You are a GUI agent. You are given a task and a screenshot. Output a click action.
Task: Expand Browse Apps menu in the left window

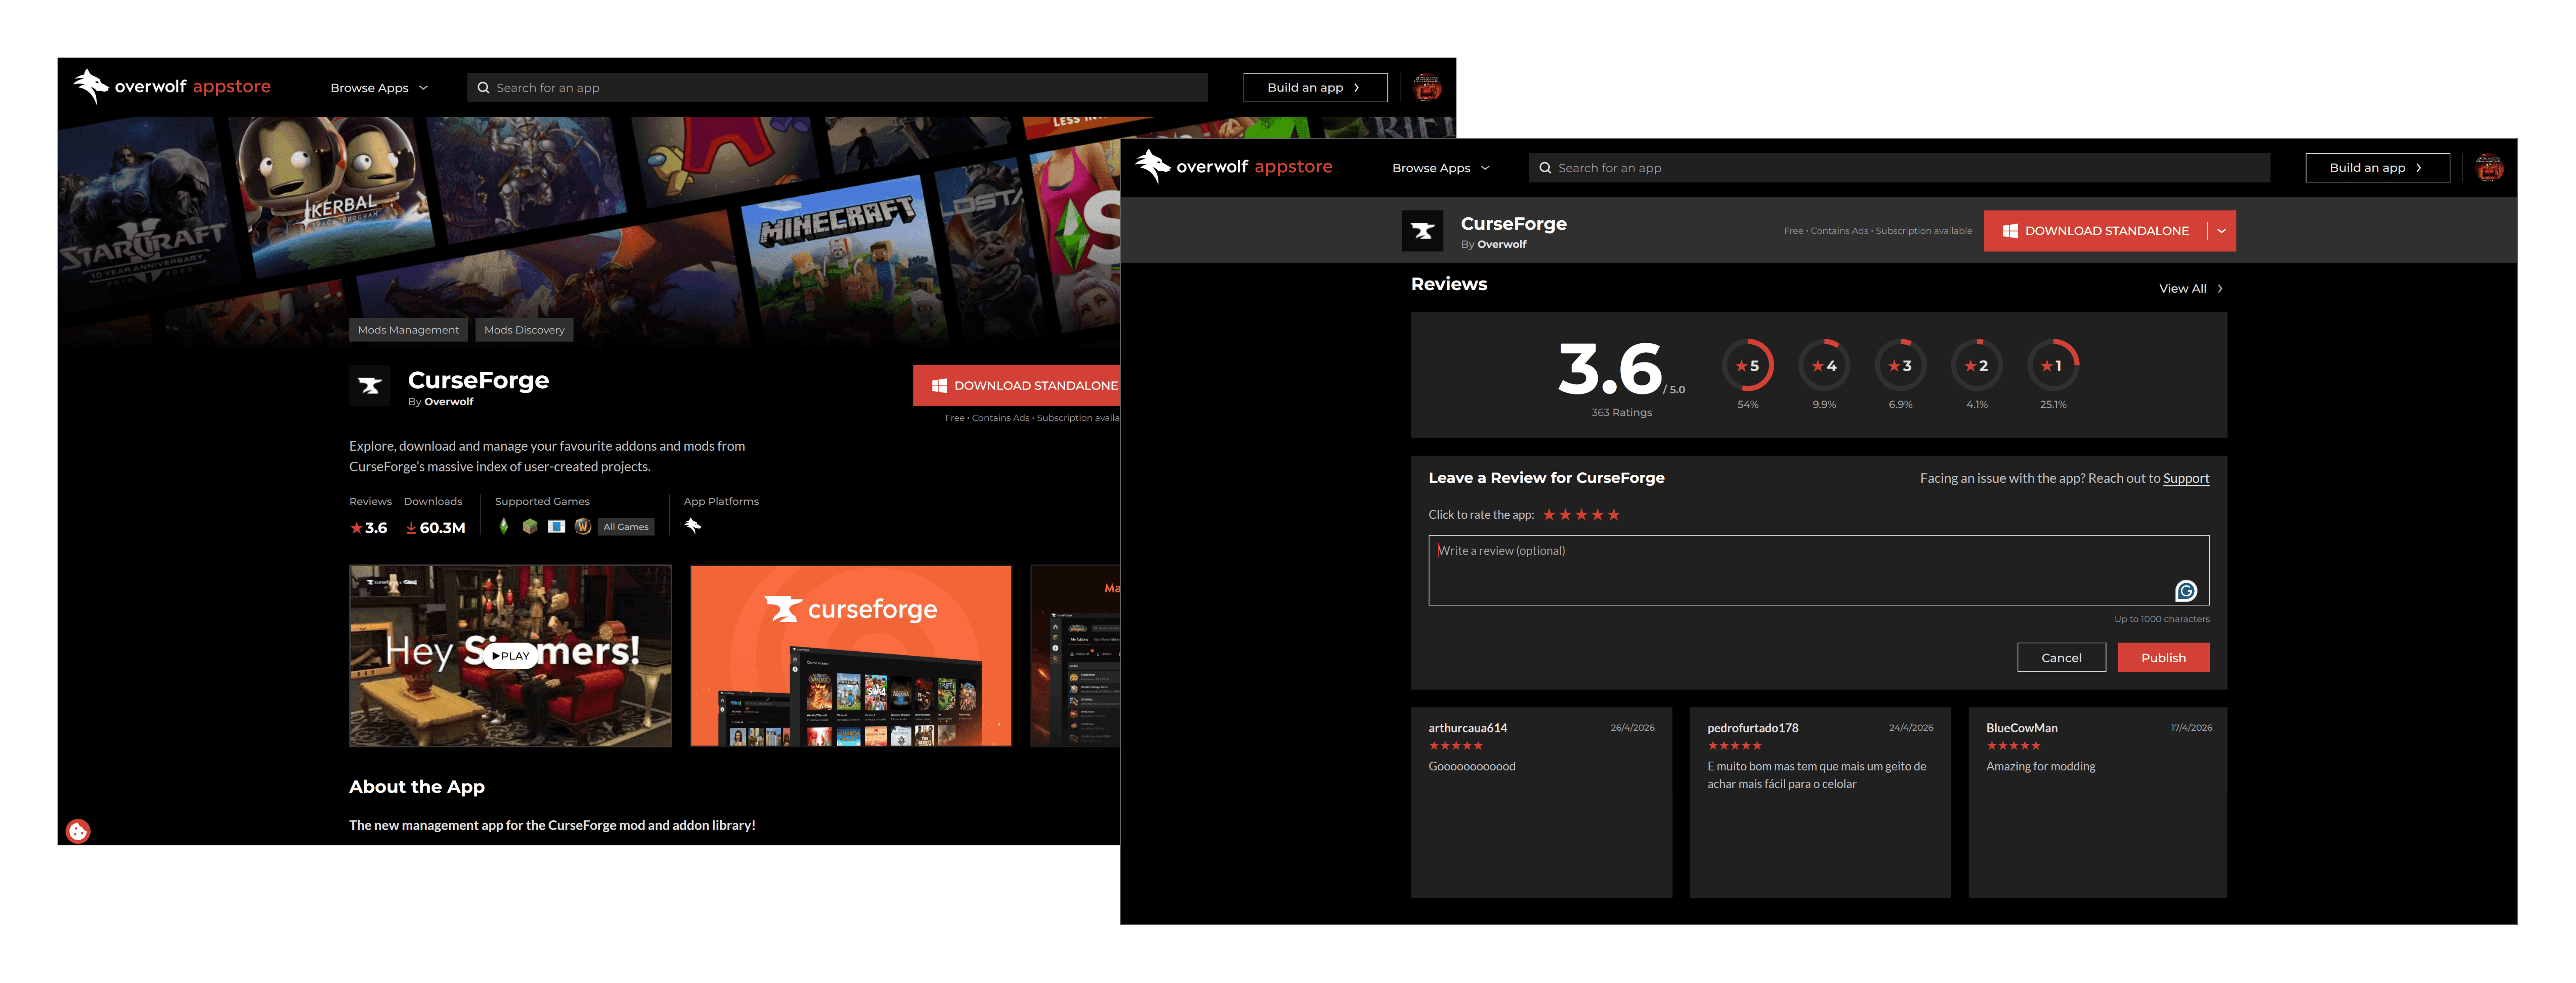[379, 88]
